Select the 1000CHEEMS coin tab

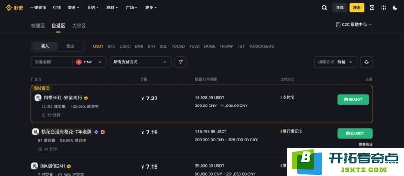coord(262,46)
